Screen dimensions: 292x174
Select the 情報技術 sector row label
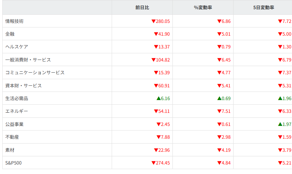click(15, 21)
